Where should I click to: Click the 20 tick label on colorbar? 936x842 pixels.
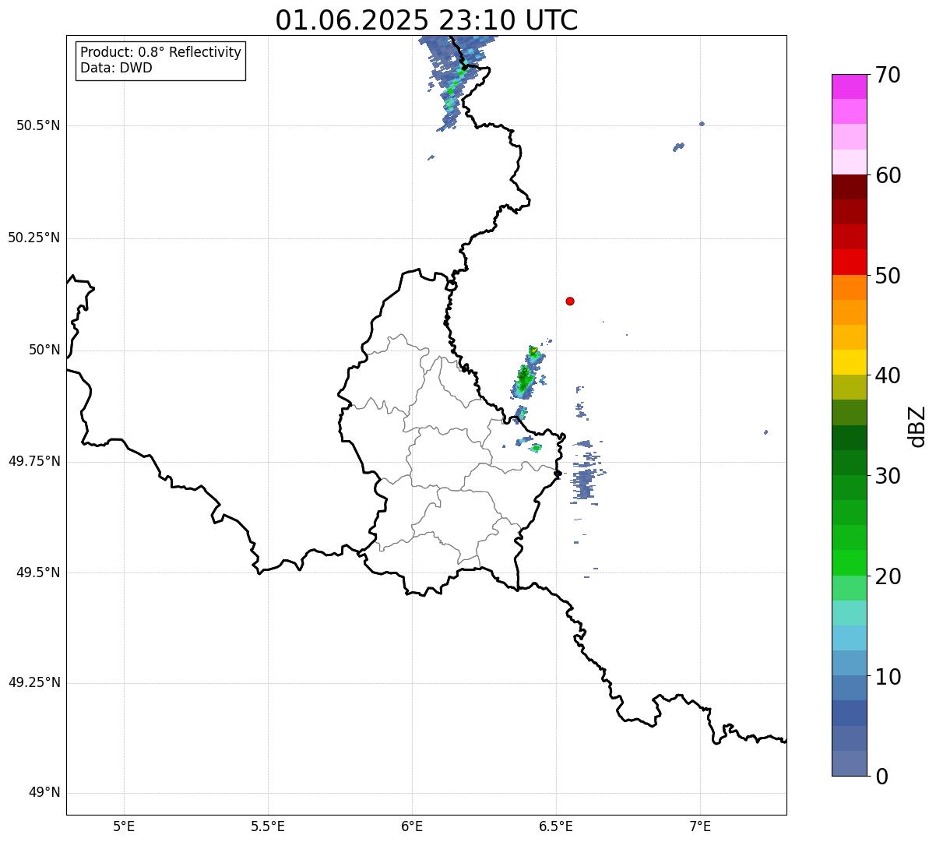click(888, 576)
